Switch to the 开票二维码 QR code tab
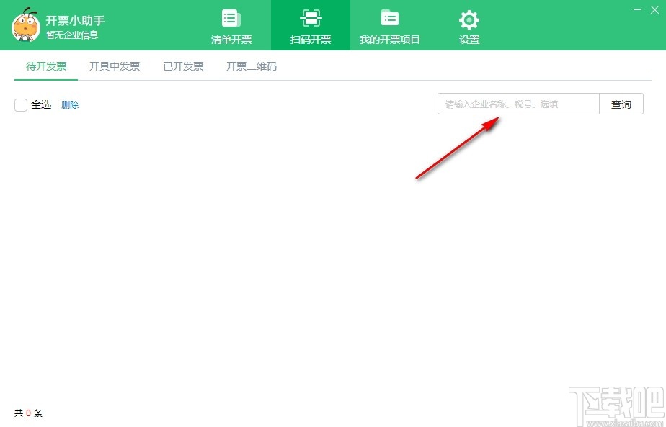 pyautogui.click(x=250, y=65)
